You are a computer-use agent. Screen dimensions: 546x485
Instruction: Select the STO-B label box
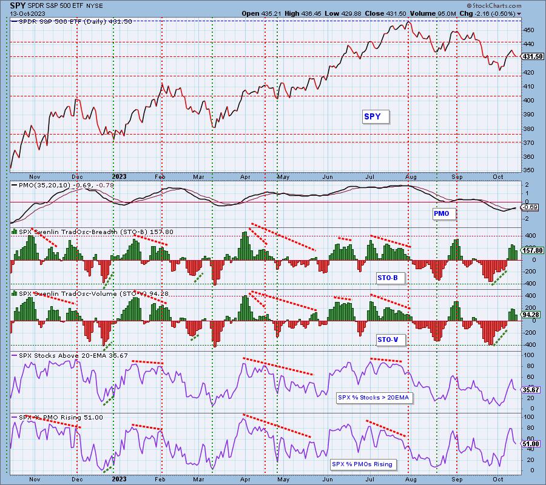pos(391,278)
